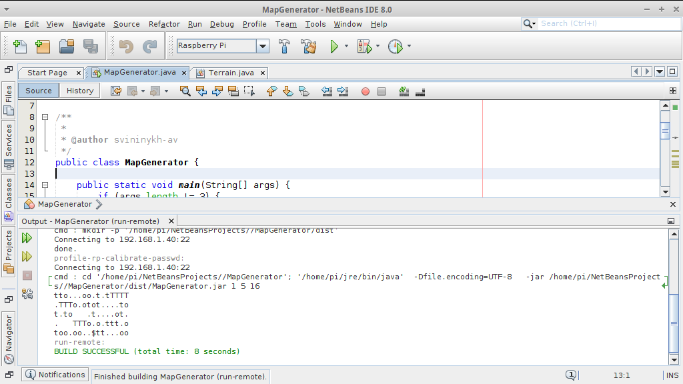This screenshot has width=683, height=384.
Task: Toggle highlight search in the editor
Action: point(403,91)
